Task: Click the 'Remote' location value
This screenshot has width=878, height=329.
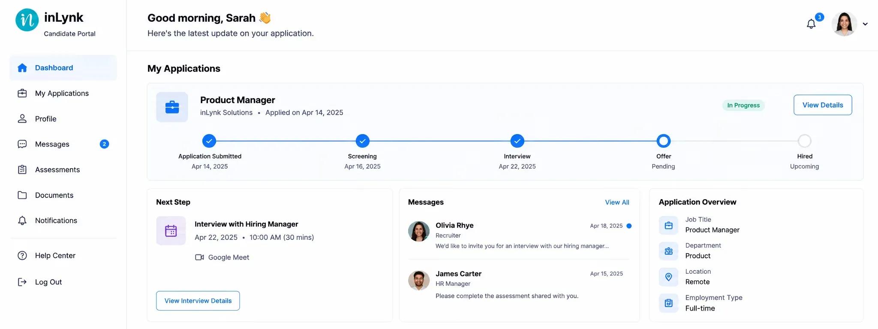Action: click(x=698, y=282)
